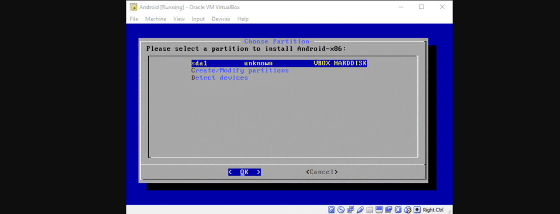560x214 pixels.
Task: Open the Help menu
Action: coord(243,19)
